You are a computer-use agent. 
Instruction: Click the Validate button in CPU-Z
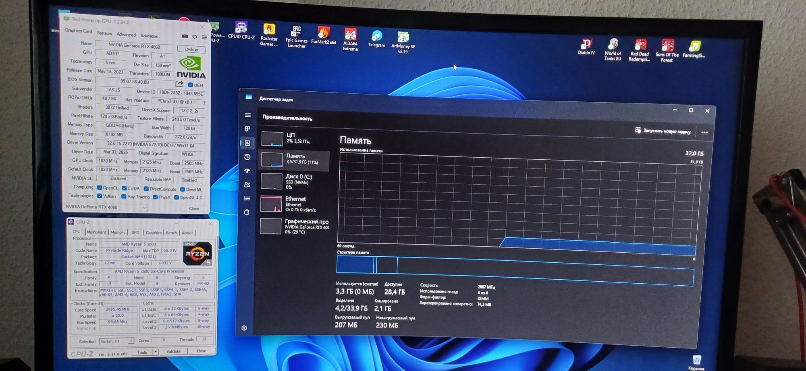click(x=174, y=351)
